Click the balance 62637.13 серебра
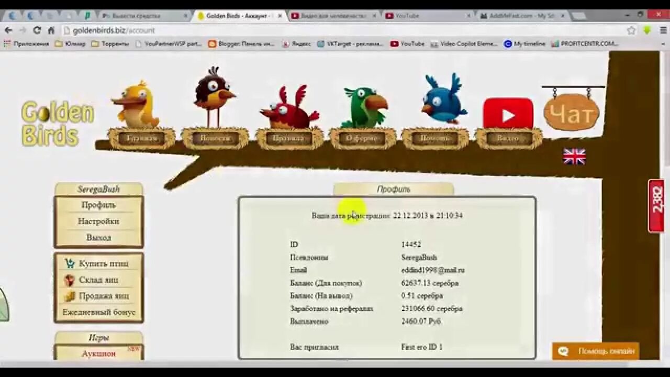The height and width of the screenshot is (377, 670). point(430,283)
